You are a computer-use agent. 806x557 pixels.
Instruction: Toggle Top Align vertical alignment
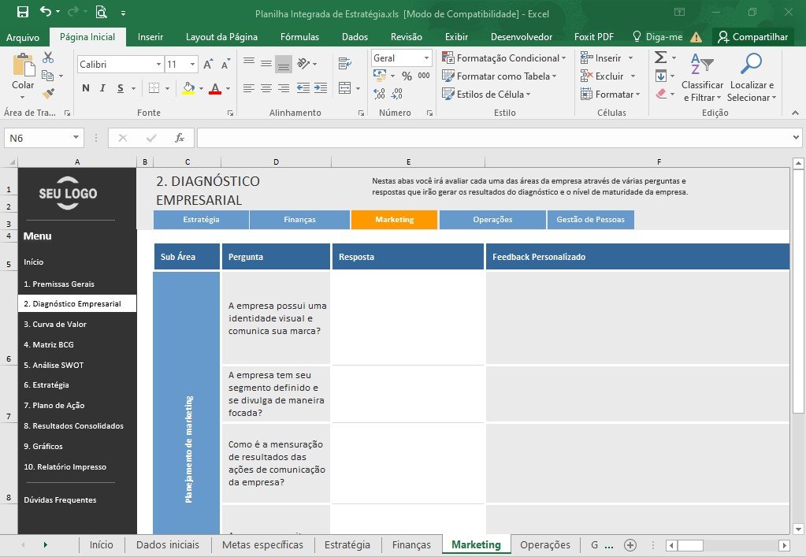pos(249,63)
